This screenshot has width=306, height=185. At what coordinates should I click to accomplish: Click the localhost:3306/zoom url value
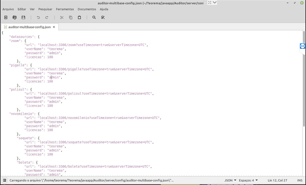click(x=92, y=45)
